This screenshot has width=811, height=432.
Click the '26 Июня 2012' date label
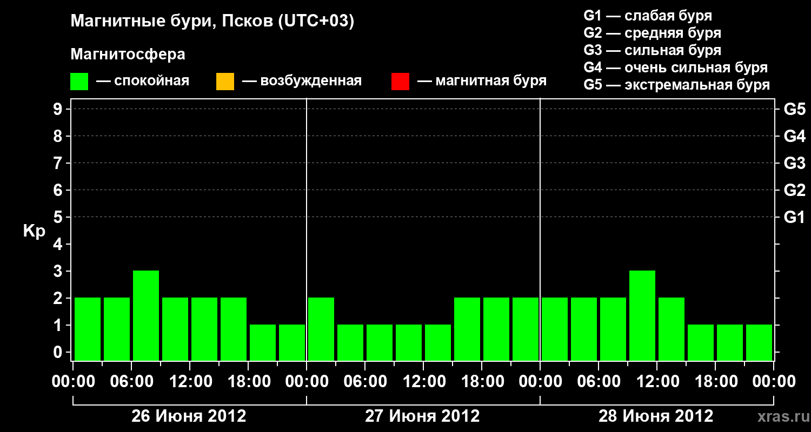tap(189, 416)
